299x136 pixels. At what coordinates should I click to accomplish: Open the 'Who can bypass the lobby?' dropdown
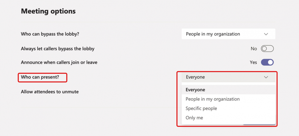pyautogui.click(x=228, y=34)
